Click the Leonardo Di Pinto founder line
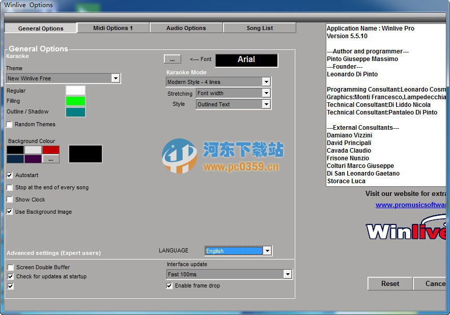Image resolution: width=450 pixels, height=315 pixels. 352,74
